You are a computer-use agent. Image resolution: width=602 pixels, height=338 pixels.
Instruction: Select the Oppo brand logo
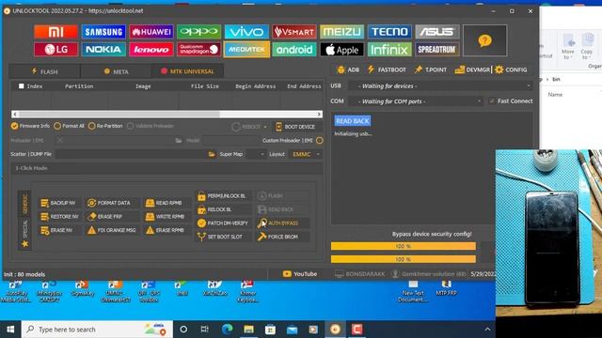pos(198,32)
